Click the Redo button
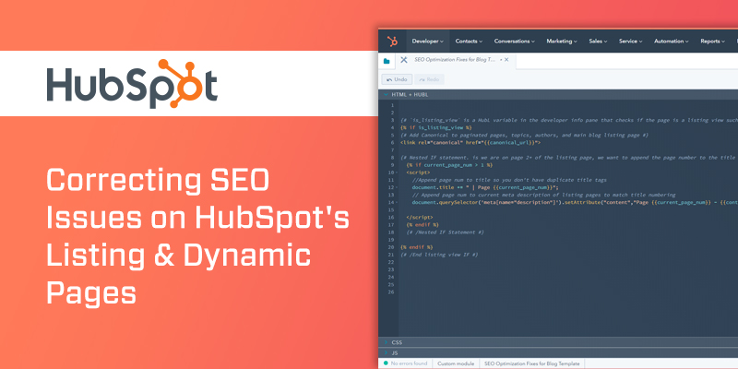The image size is (738, 369). tap(429, 79)
